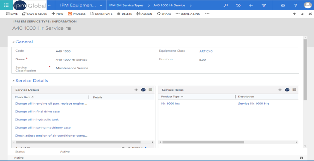Go to next record down arrow

pyautogui.click(x=302, y=14)
